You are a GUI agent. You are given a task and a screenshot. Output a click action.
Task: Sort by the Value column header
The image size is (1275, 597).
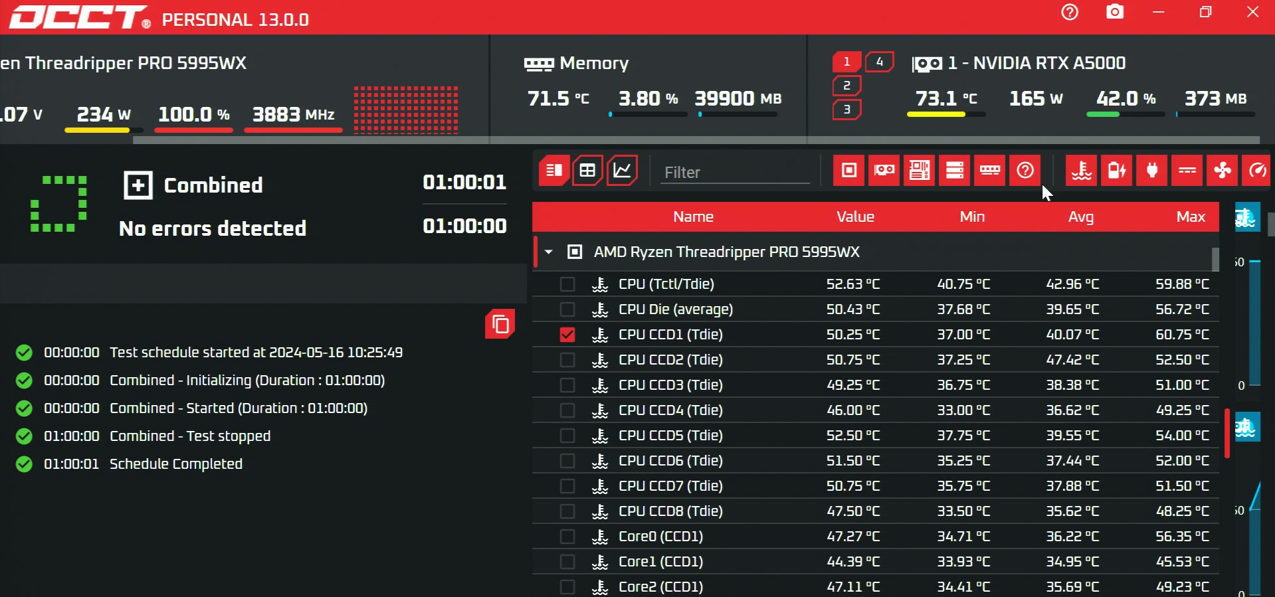(855, 217)
